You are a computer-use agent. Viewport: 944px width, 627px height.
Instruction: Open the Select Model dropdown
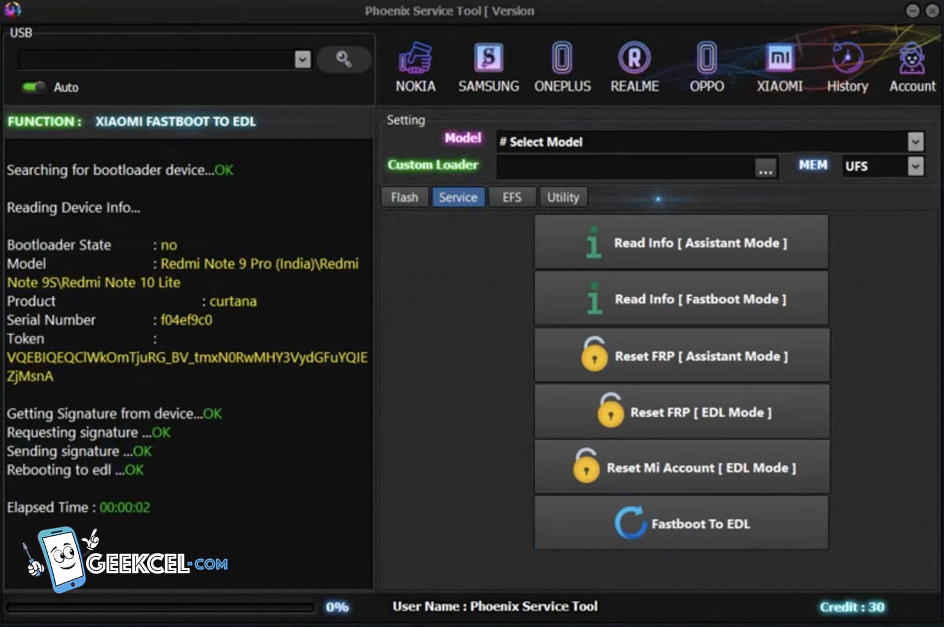[x=915, y=142]
